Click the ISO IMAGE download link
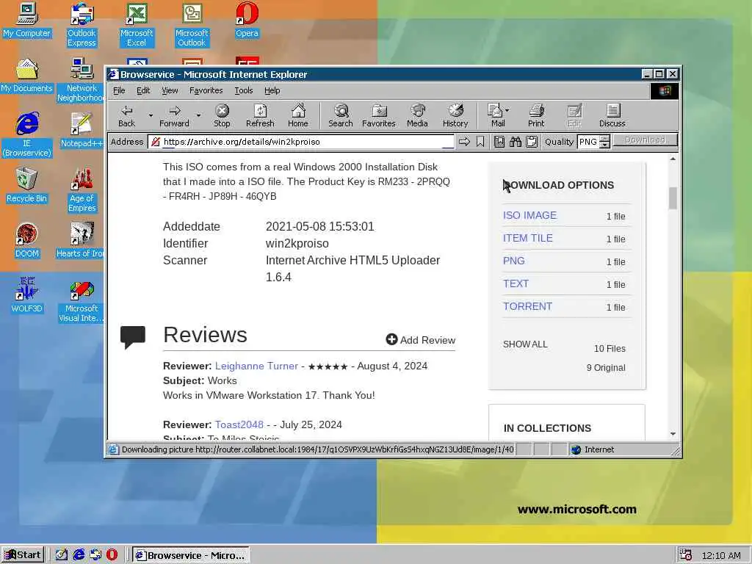 529,215
